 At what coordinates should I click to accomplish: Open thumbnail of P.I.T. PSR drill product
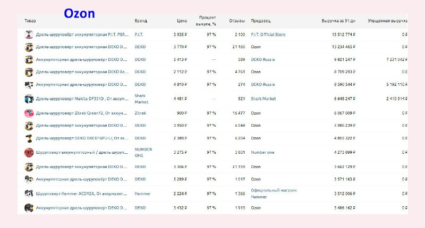tap(29, 34)
